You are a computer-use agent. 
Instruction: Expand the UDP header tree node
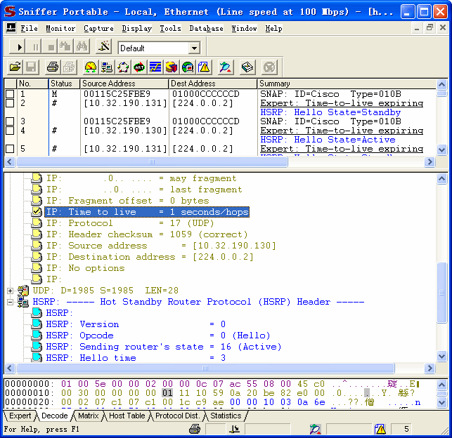10,291
